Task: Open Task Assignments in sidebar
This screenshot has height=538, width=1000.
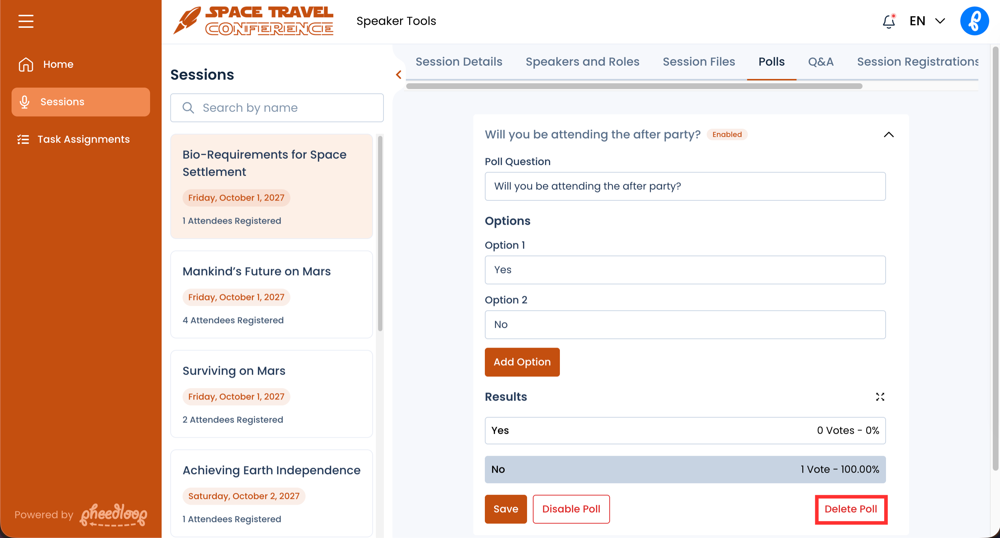Action: pyautogui.click(x=83, y=139)
